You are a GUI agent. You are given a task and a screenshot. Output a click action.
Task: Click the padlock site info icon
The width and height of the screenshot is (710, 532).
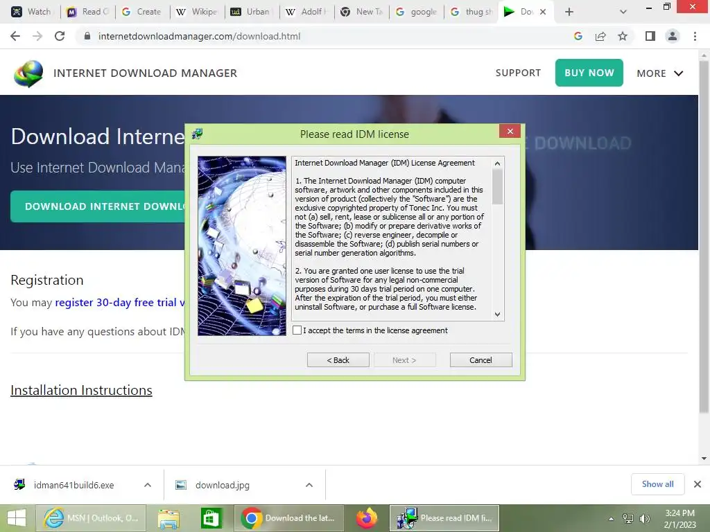[x=87, y=36]
